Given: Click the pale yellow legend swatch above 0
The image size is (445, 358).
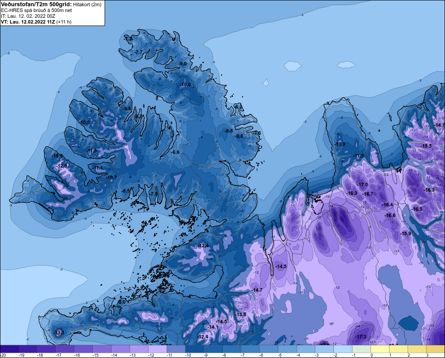Looking at the screenshot, I should [x=380, y=349].
